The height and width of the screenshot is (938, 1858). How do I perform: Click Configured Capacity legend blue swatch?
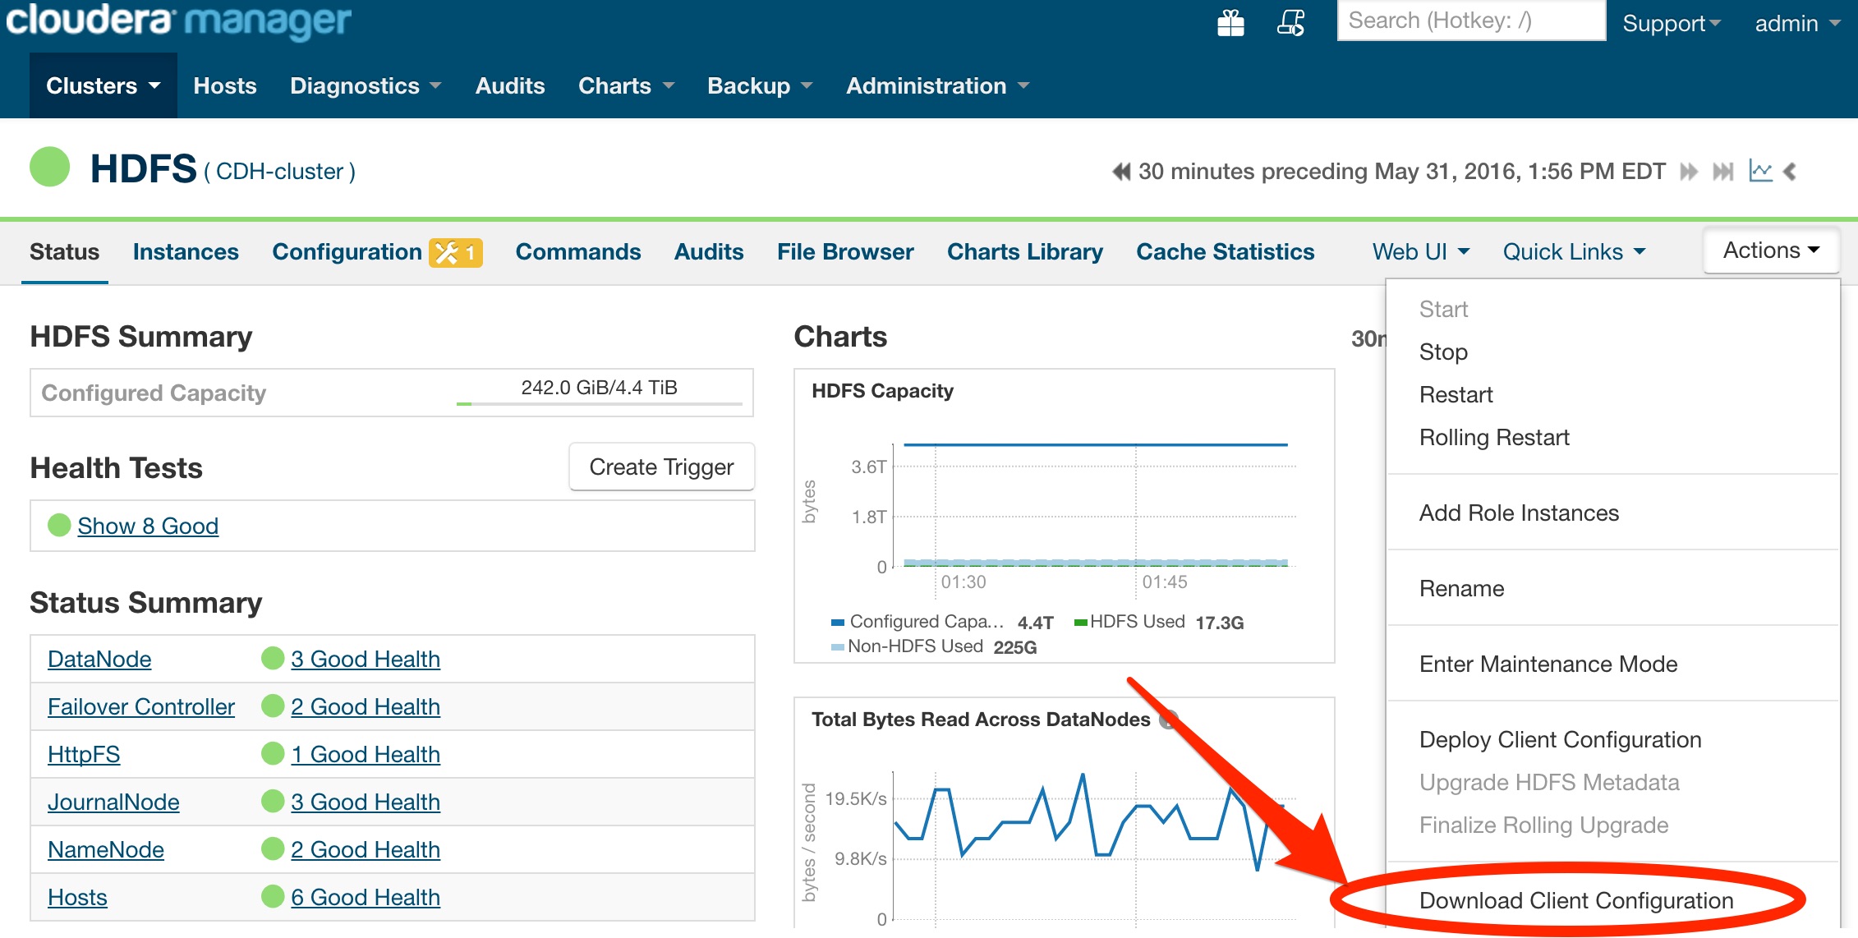coord(838,622)
